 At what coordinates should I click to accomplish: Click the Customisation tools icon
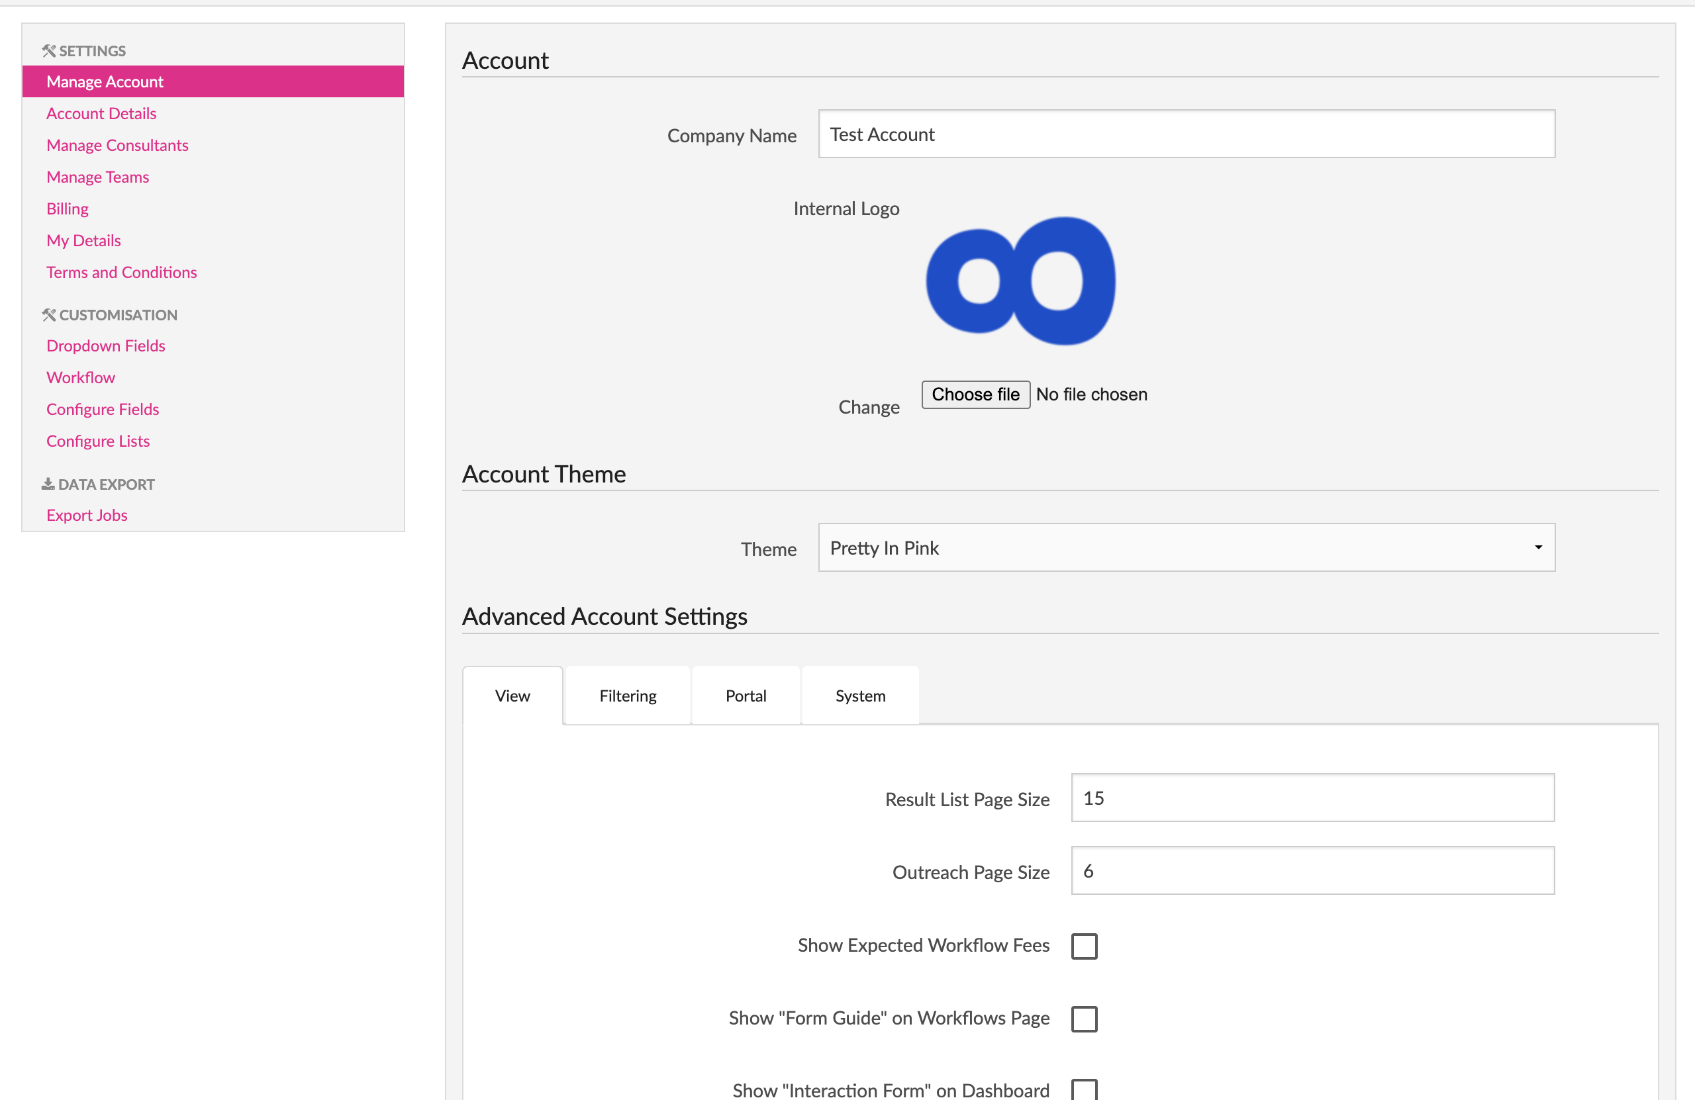[x=48, y=314]
